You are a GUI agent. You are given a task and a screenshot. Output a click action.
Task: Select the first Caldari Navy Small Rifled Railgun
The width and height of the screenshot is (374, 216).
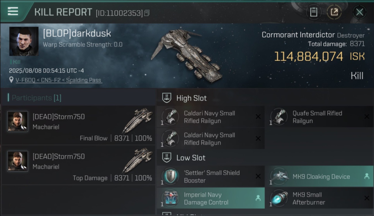[x=211, y=117]
